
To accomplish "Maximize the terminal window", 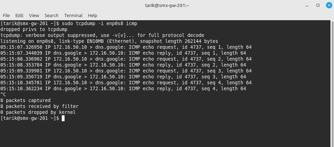I will (x=318, y=5).
